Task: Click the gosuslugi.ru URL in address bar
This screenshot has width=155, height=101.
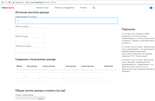Action: pyautogui.click(x=41, y=2)
